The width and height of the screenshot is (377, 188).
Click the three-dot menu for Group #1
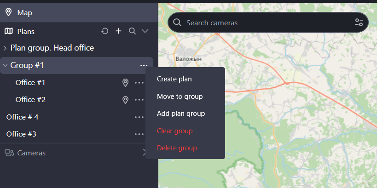(144, 66)
